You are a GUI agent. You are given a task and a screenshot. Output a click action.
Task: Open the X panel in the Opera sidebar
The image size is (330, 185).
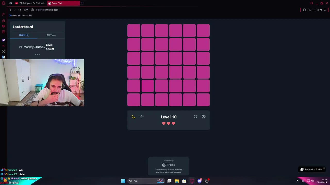(x=4, y=51)
